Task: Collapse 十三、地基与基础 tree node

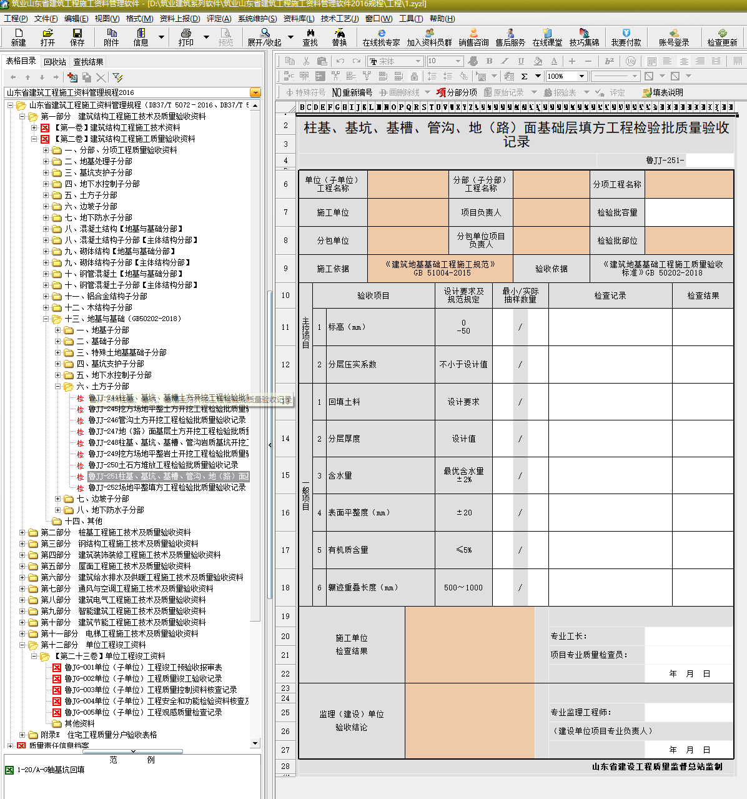Action: tap(46, 319)
